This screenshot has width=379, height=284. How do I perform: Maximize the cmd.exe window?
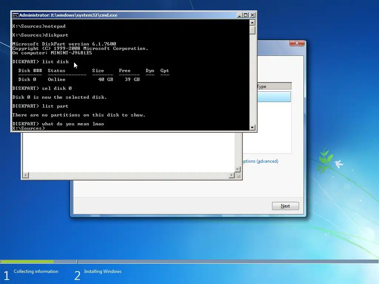tap(246, 15)
